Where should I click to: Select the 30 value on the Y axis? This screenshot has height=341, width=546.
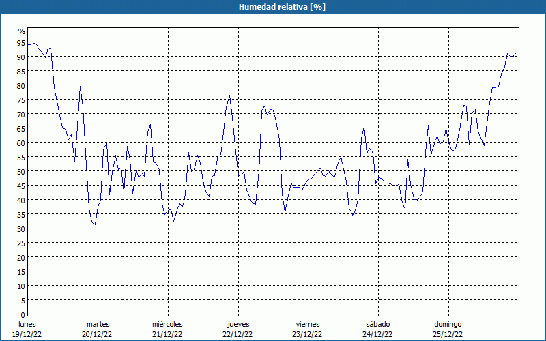click(x=21, y=229)
